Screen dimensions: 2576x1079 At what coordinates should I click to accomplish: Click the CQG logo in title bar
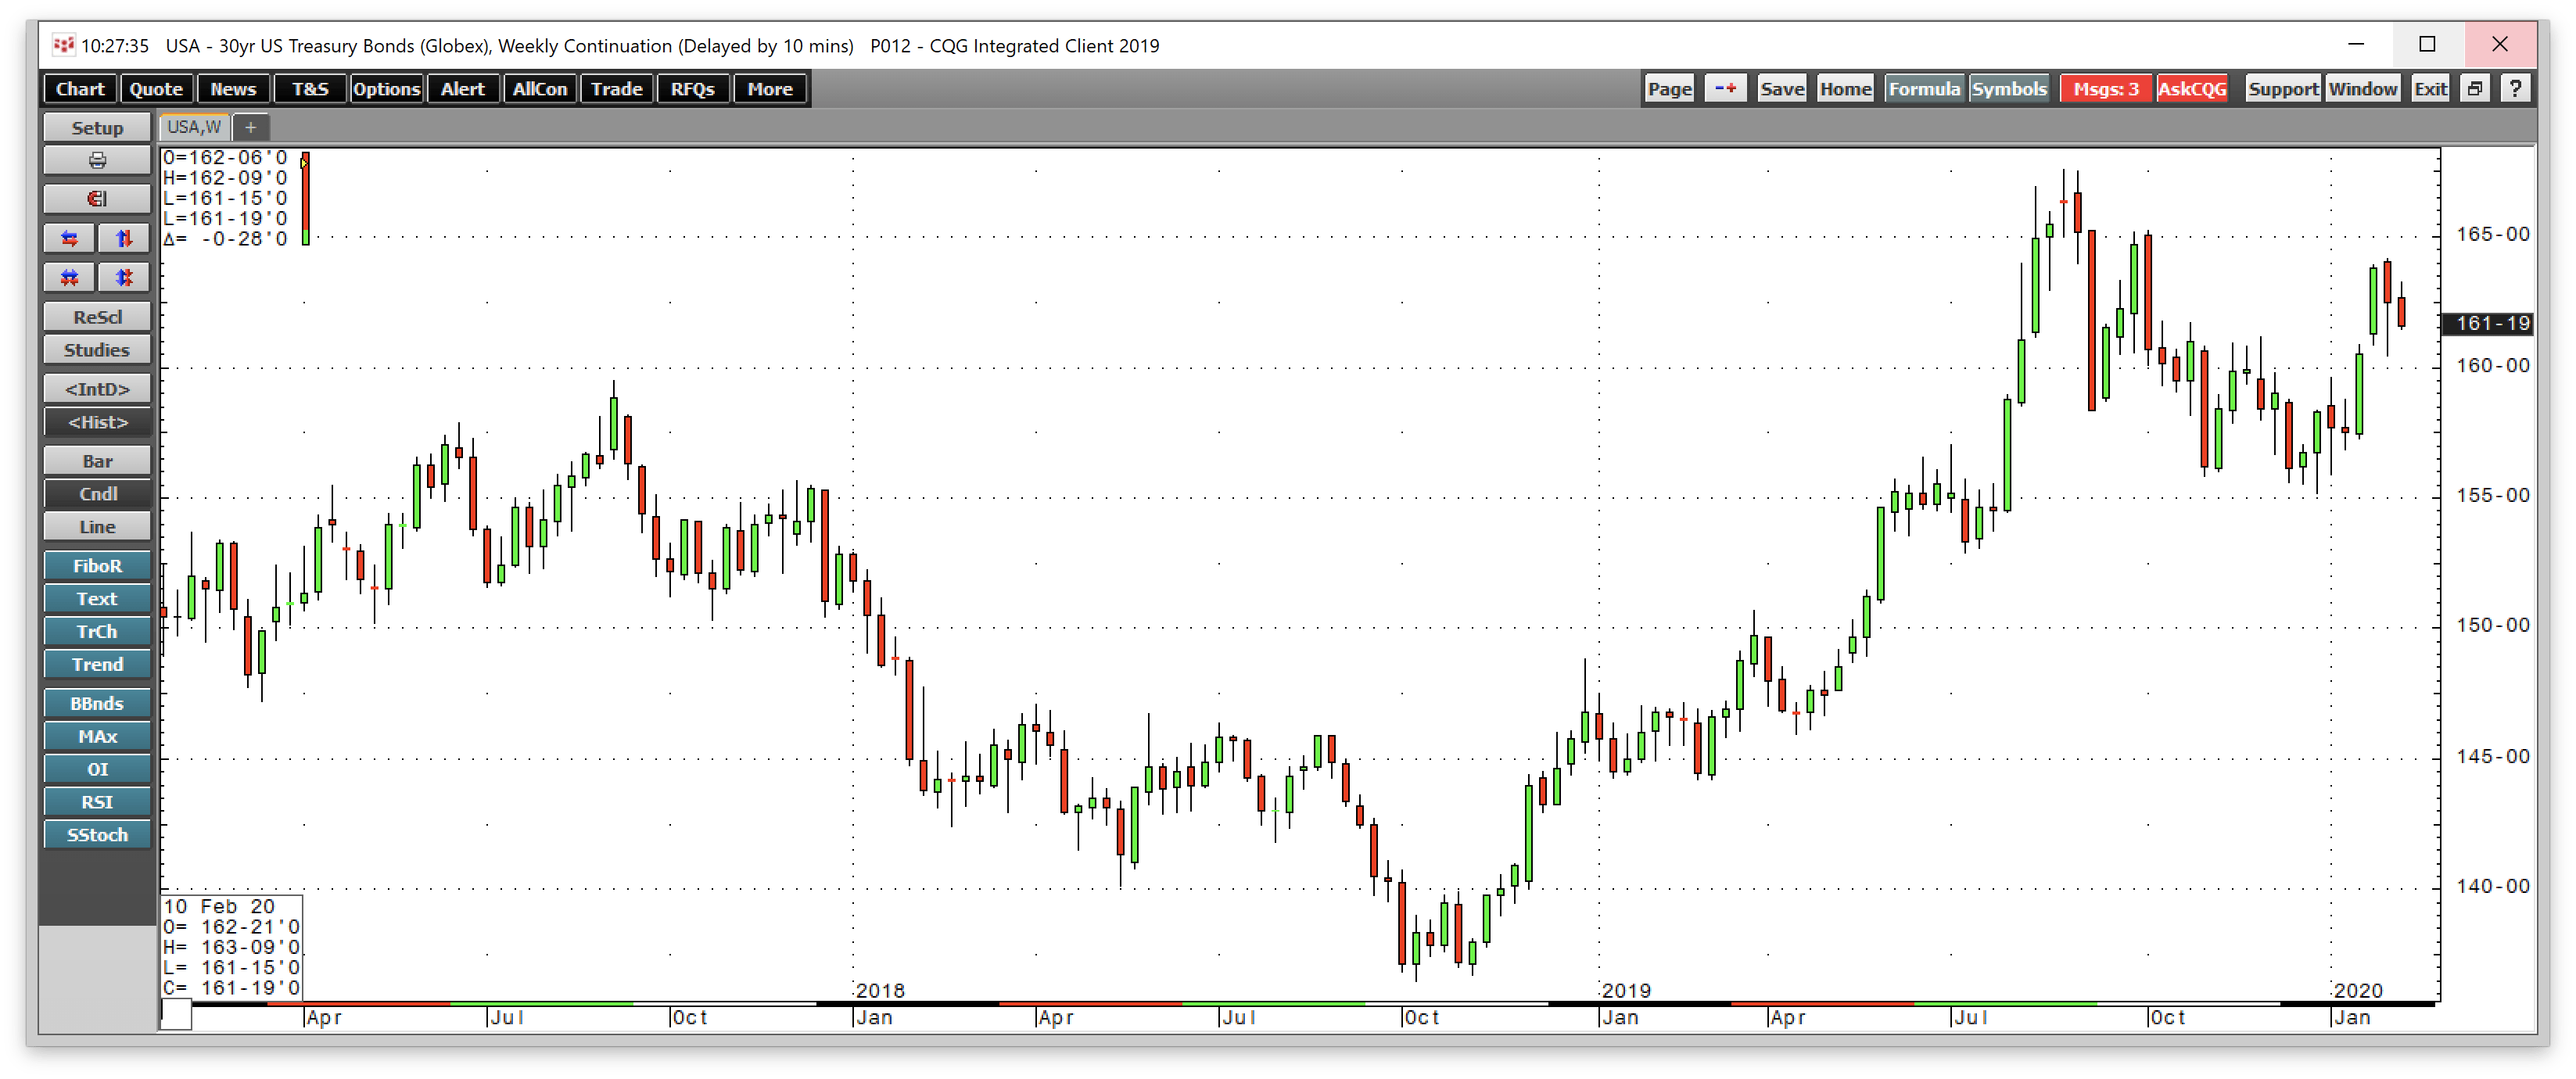coord(63,45)
